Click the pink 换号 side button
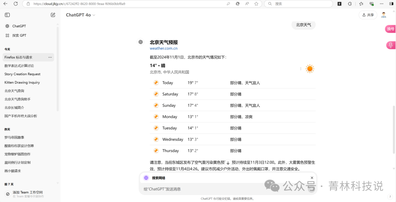The width and height of the screenshot is (396, 202). point(390,29)
